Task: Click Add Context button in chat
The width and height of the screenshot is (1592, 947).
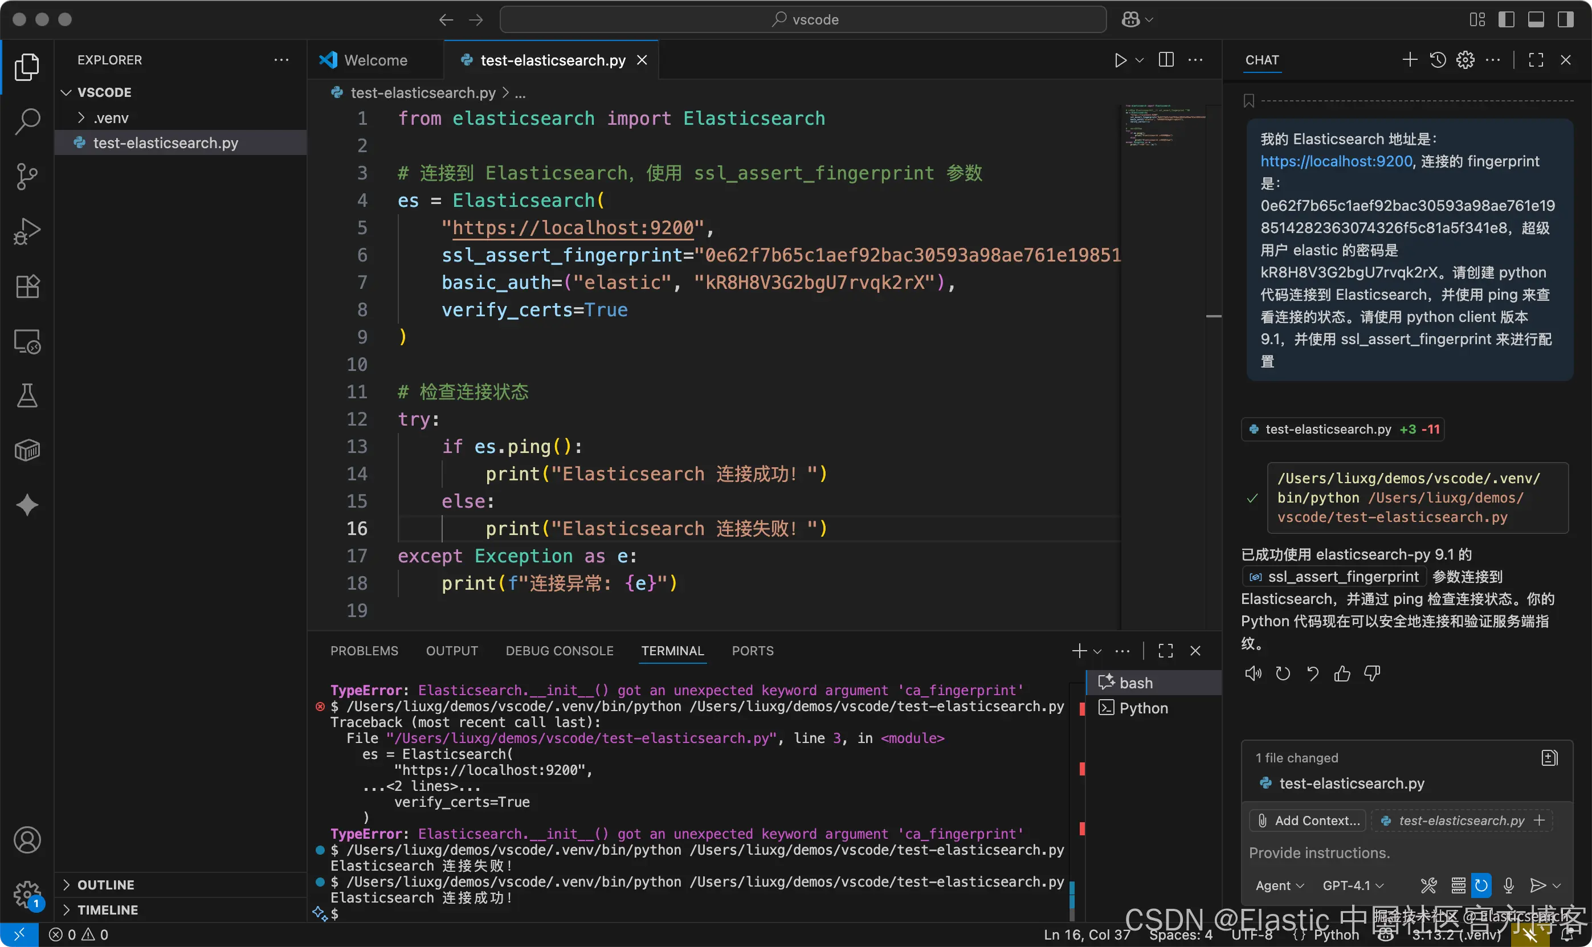Action: point(1308,820)
